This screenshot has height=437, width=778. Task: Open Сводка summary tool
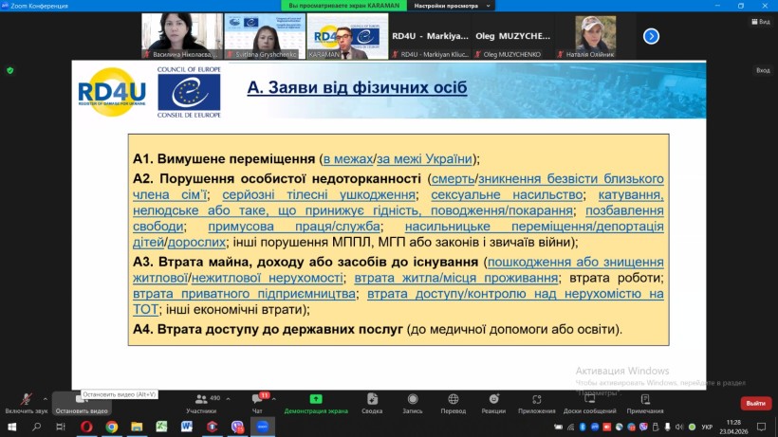point(372,403)
